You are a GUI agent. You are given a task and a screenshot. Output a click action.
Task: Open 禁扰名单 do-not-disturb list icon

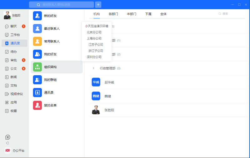point(37,105)
